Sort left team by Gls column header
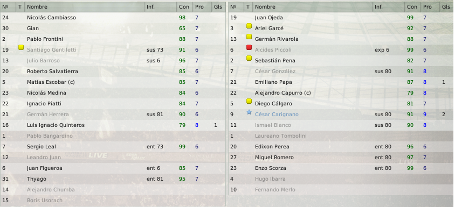Screen dimensions: 455x207 [218, 7]
